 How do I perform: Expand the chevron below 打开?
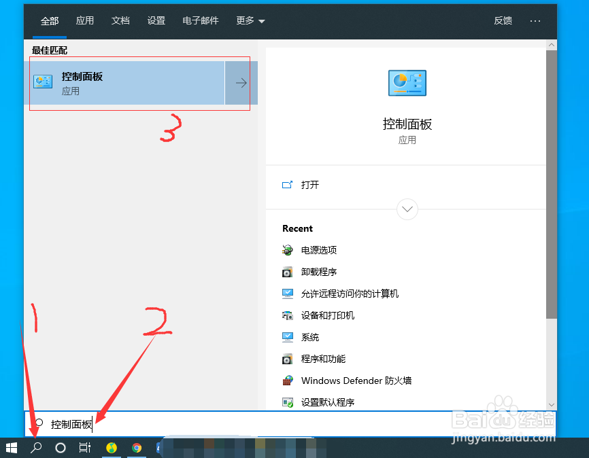tap(407, 209)
